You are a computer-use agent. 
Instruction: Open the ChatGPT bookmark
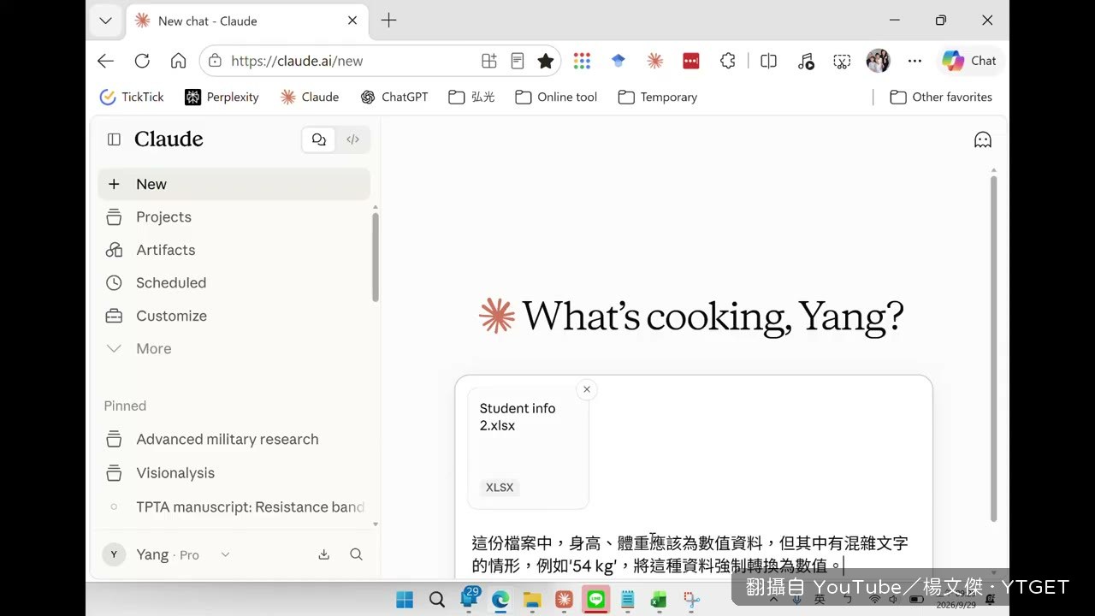(394, 97)
